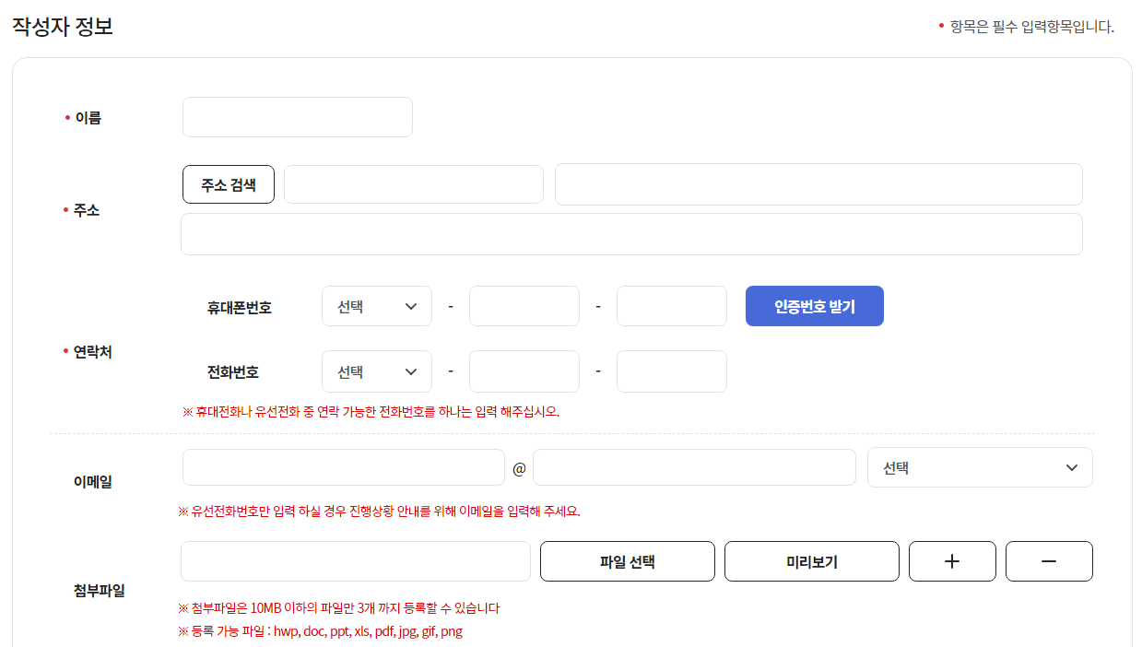Click the 이메일 domain field after @
1142x647 pixels.
[x=694, y=467]
